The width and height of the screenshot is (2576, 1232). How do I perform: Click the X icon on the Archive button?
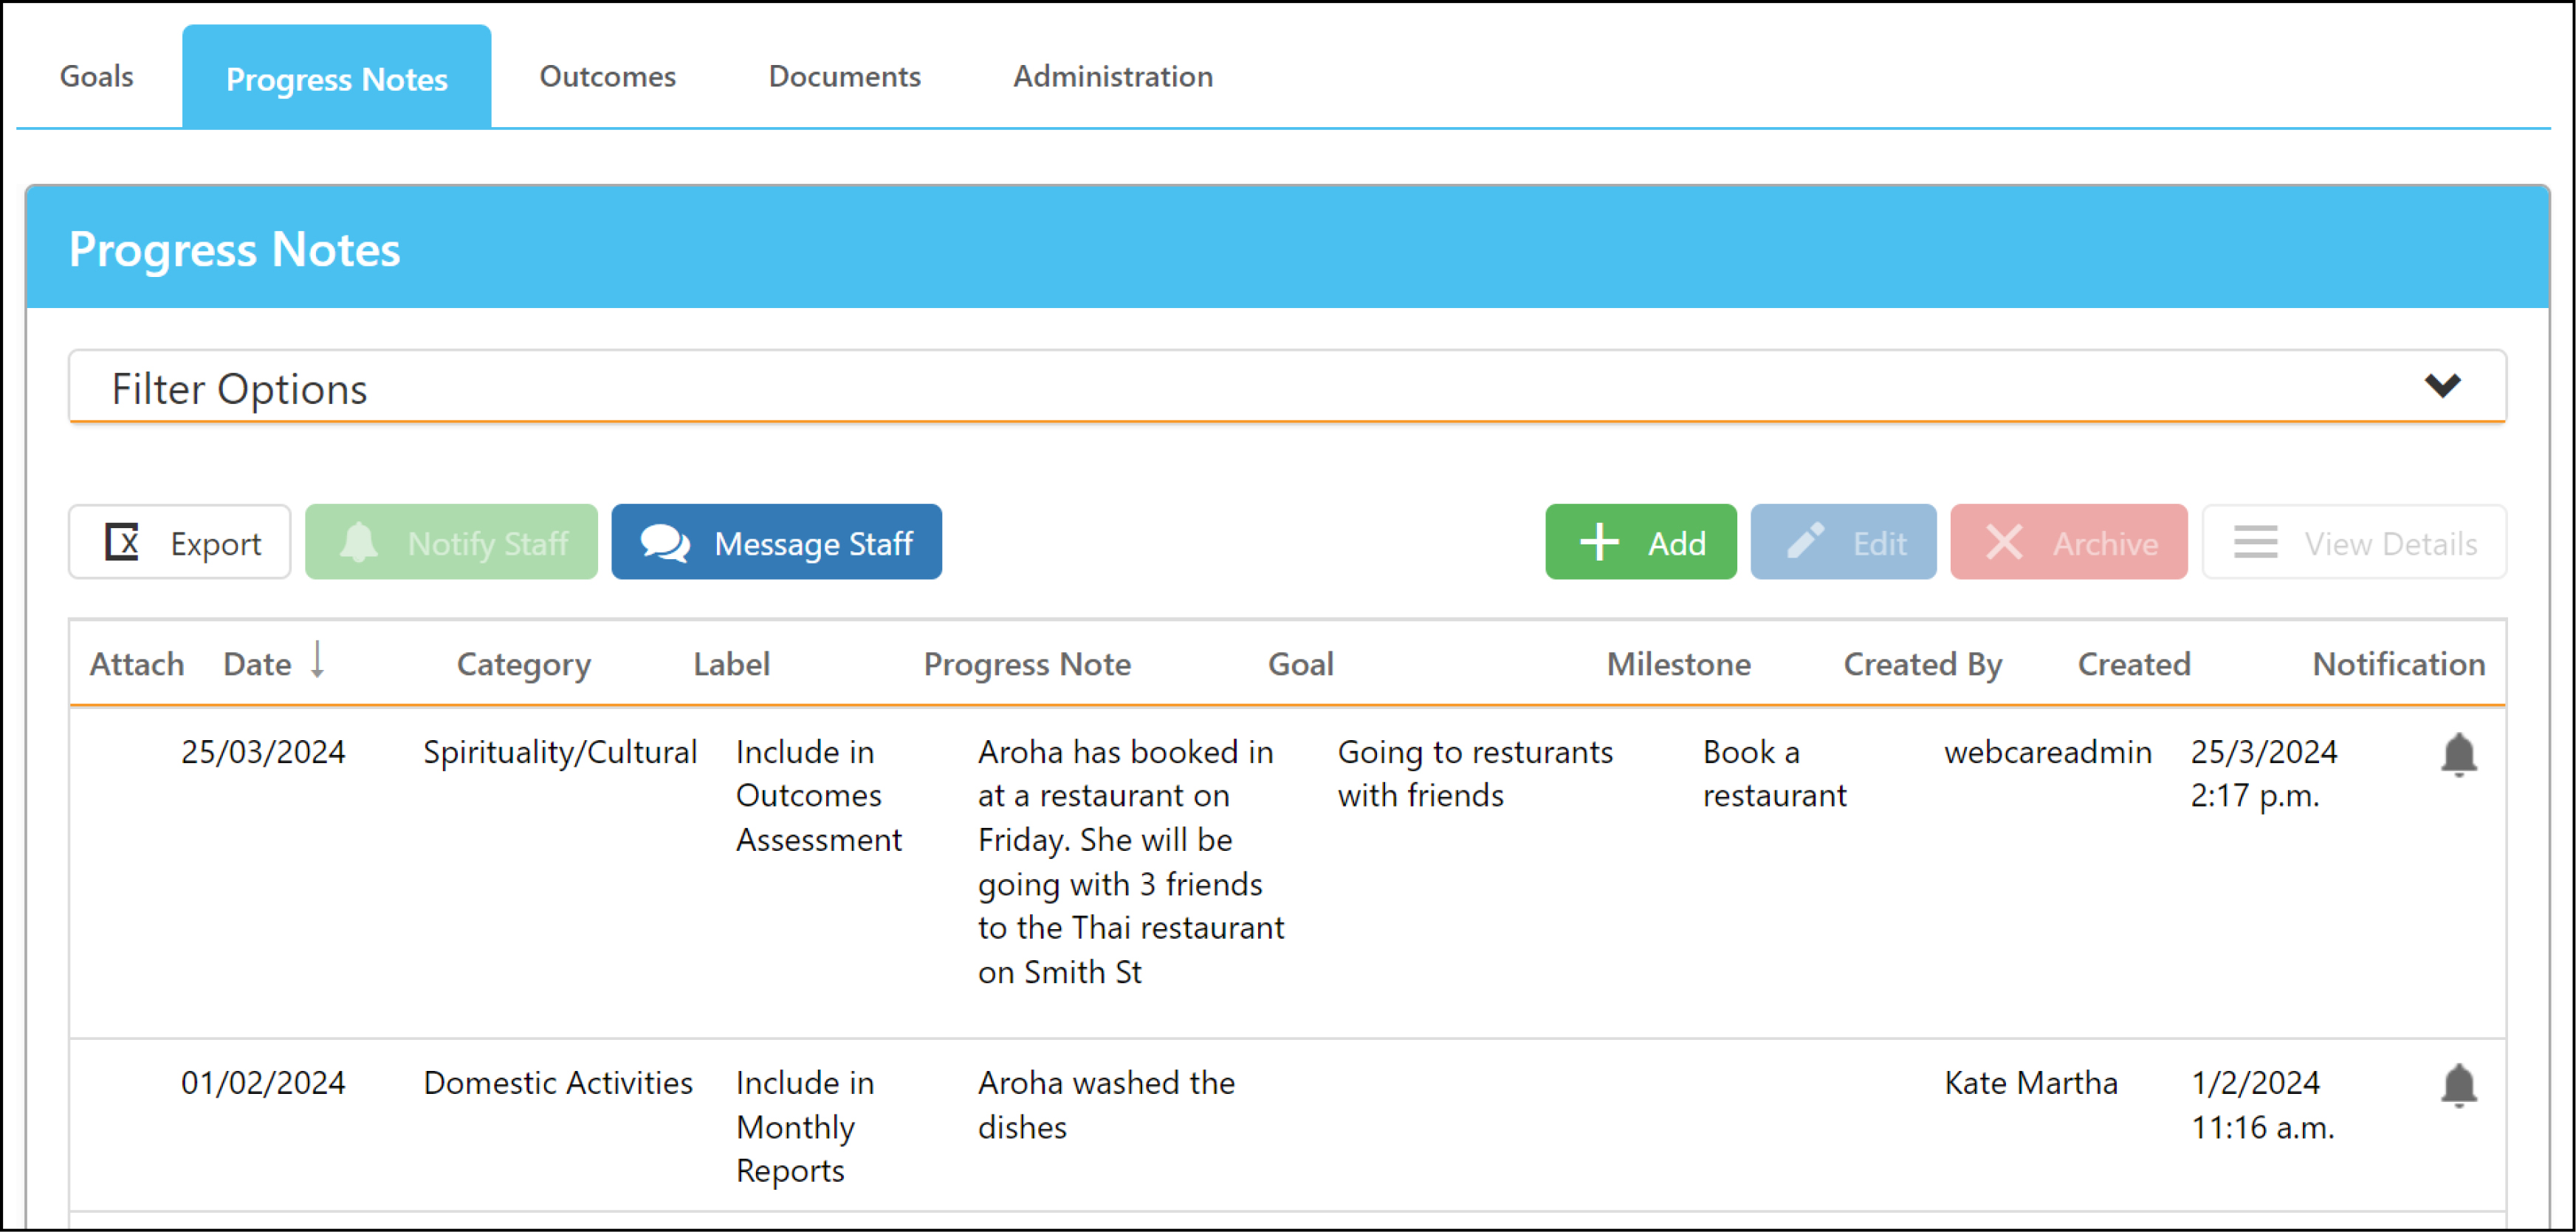pyautogui.click(x=2004, y=542)
